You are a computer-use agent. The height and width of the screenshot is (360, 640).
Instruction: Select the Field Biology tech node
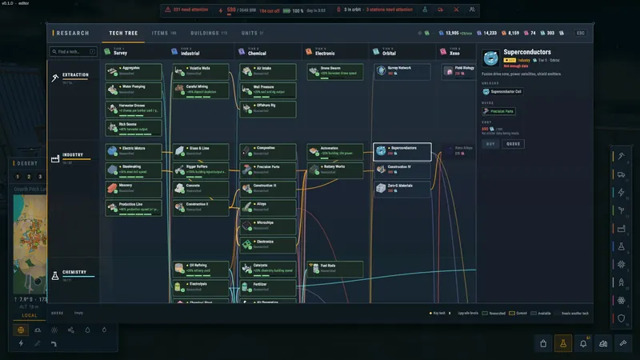point(459,71)
